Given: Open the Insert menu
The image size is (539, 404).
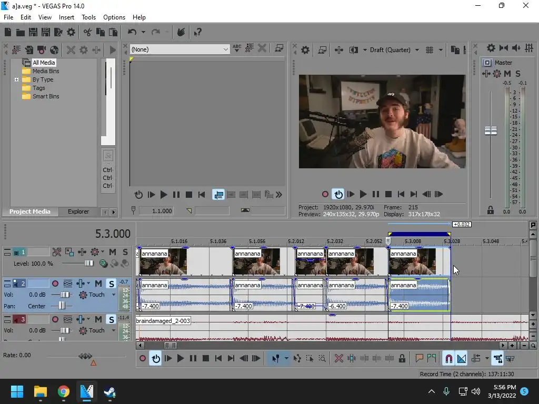Looking at the screenshot, I should tap(66, 17).
